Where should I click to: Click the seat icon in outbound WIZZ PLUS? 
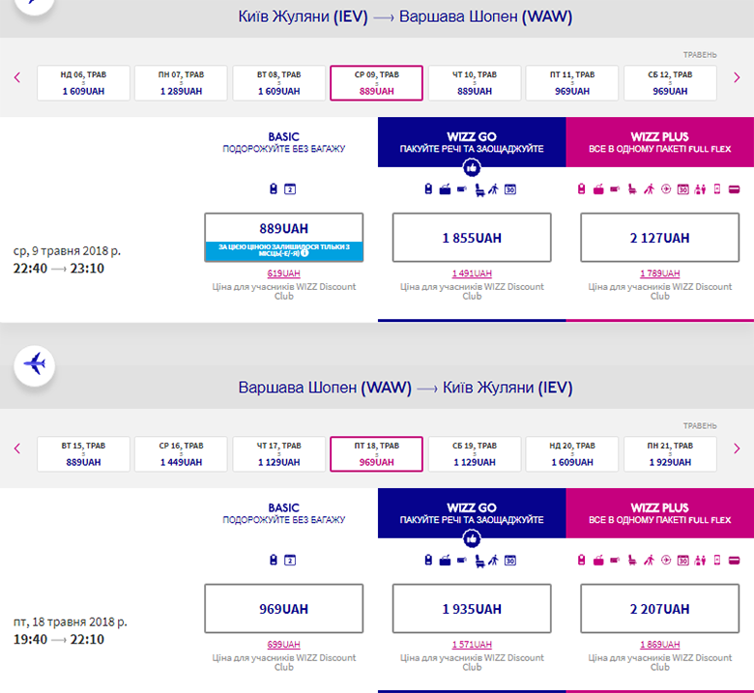pyautogui.click(x=632, y=188)
